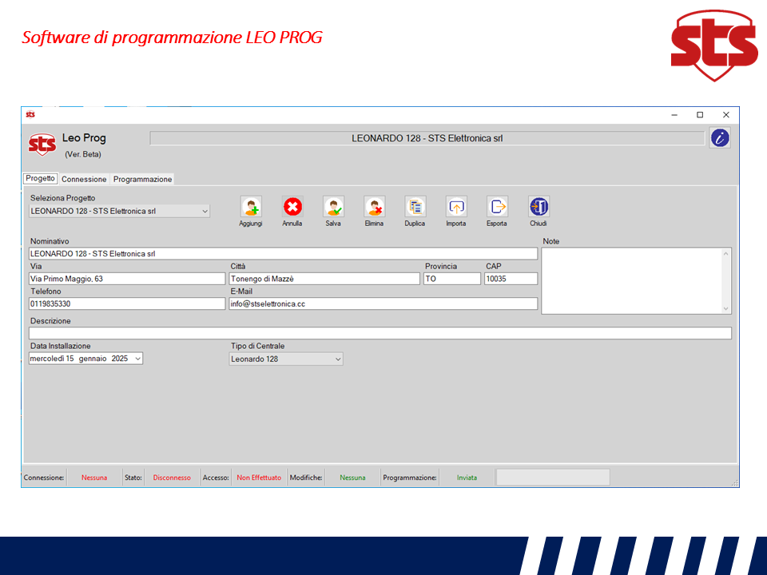
Task: Click the Note text area
Action: tap(631, 280)
